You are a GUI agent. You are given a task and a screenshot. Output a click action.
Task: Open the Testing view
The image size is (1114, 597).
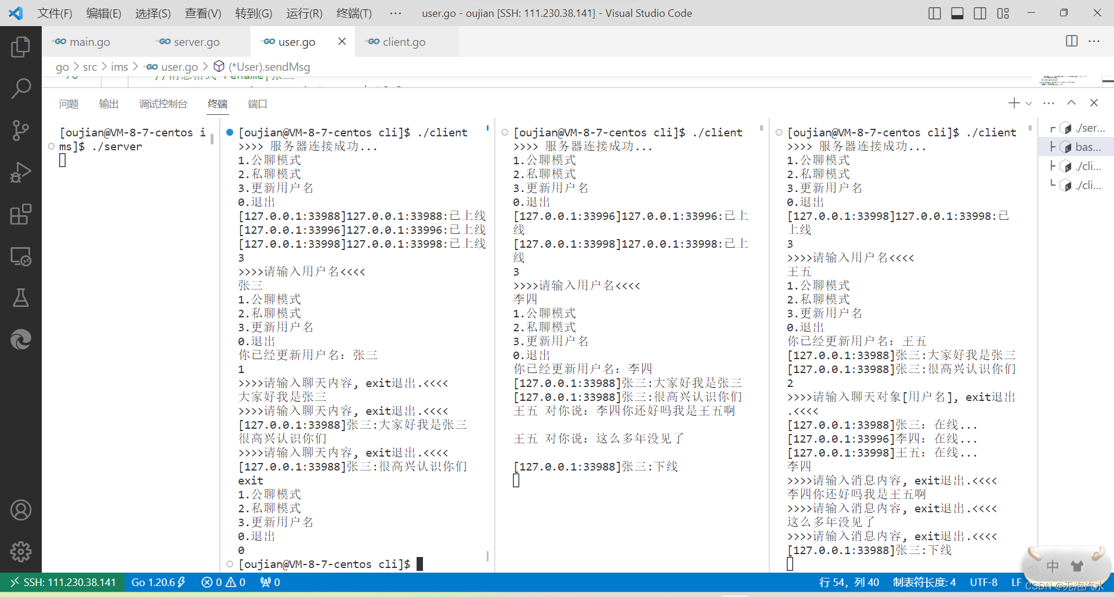21,298
